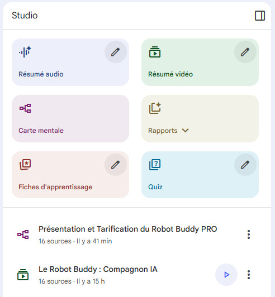Click the audio waveform sparkle icon
Image resolution: width=275 pixels, height=297 pixels.
click(25, 52)
